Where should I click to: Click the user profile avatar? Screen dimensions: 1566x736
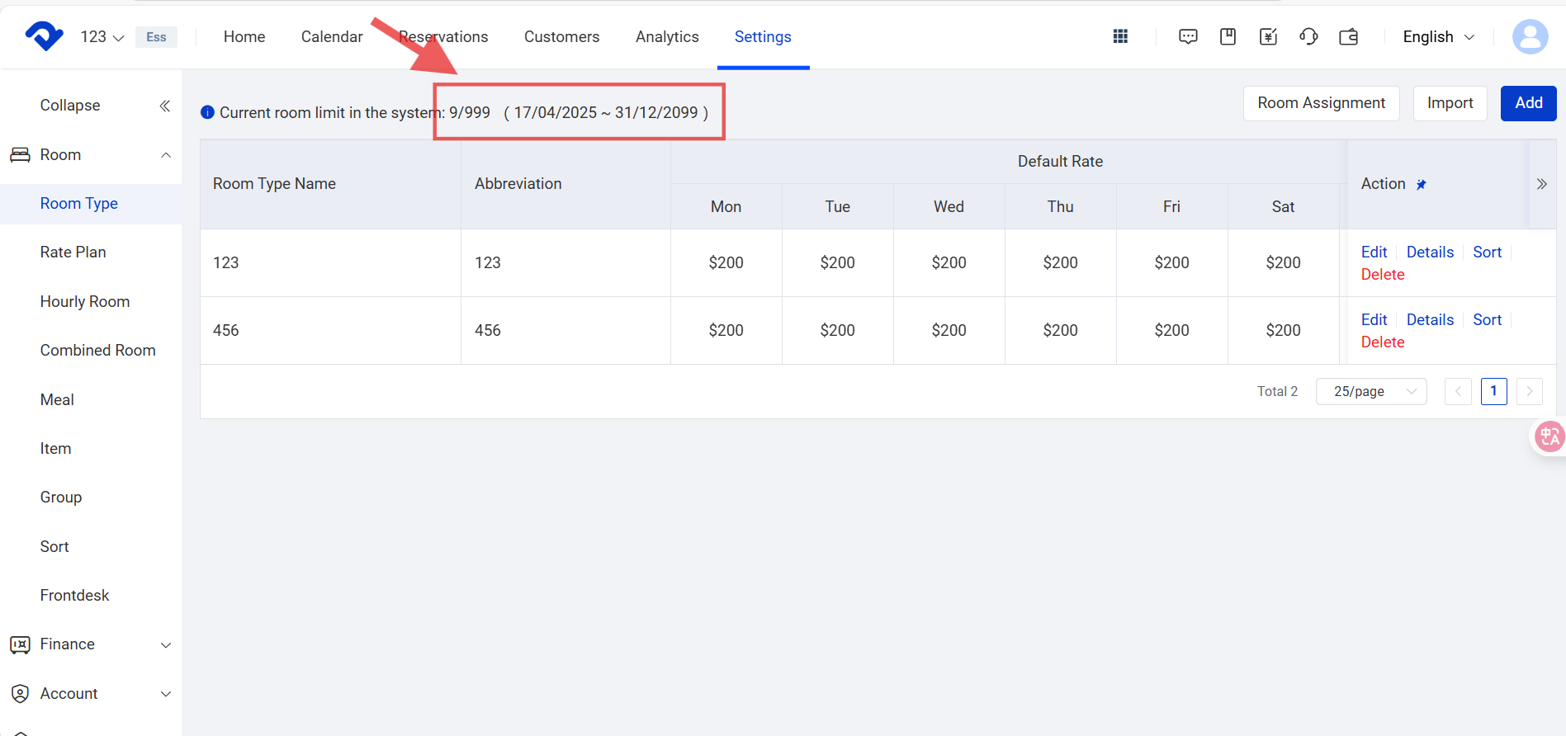1530,36
